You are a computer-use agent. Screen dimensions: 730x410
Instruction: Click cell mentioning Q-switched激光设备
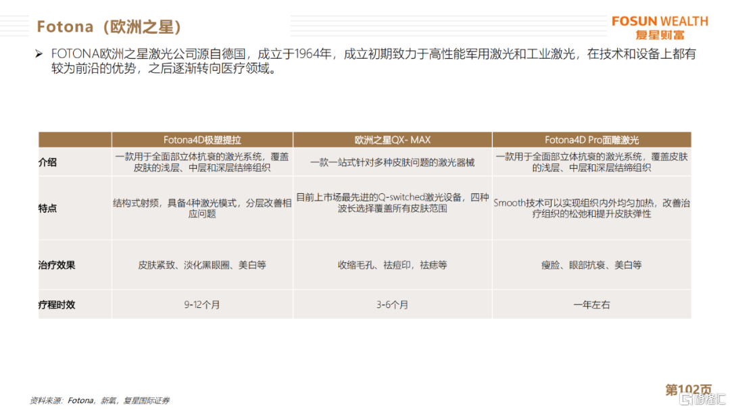(393, 208)
